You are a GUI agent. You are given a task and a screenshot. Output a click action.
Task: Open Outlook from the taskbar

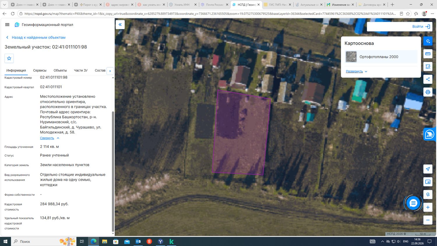[138, 241]
